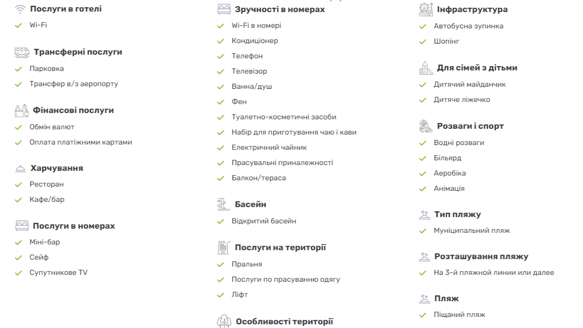Click the bed icon beside Зручності в номерах
The width and height of the screenshot is (583, 328).
[224, 9]
